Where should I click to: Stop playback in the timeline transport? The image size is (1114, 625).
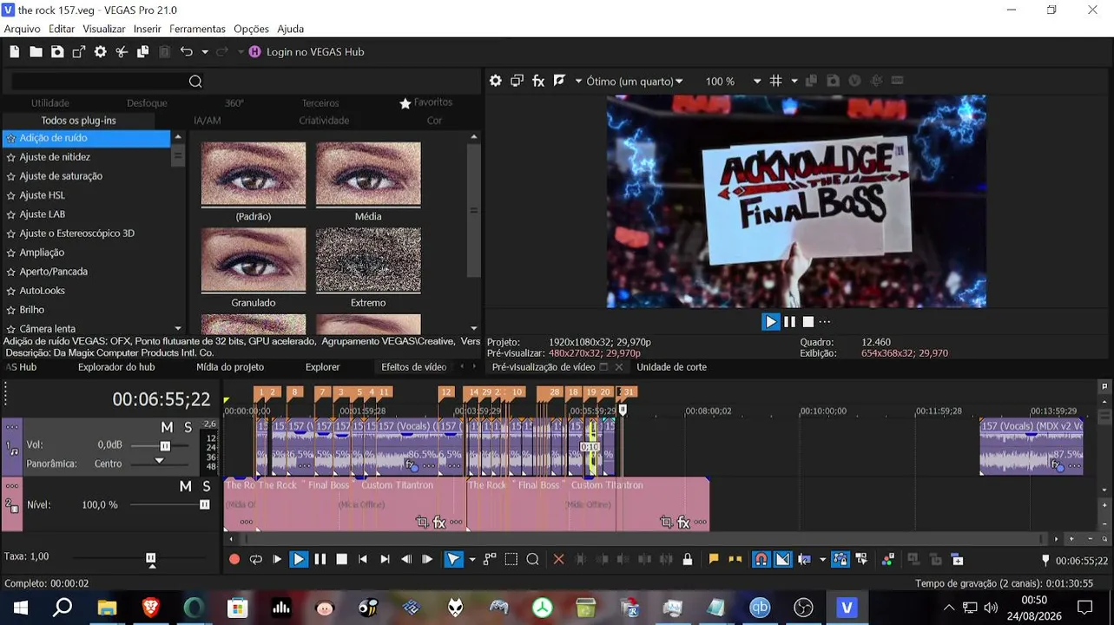342,560
